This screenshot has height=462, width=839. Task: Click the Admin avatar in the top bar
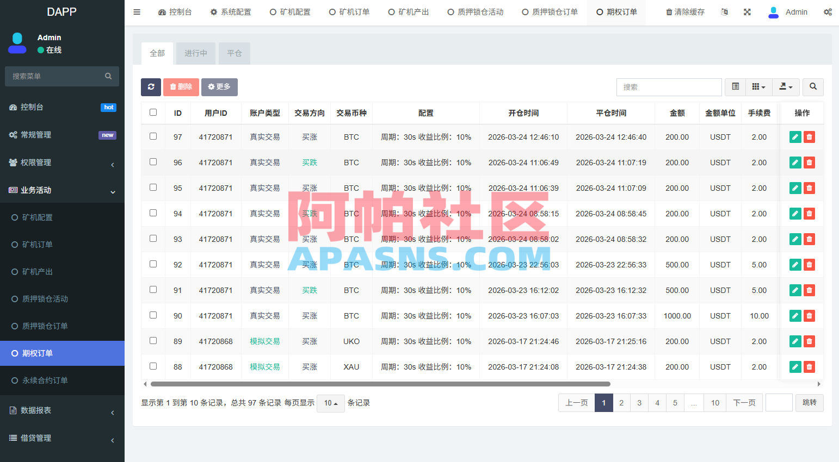773,12
